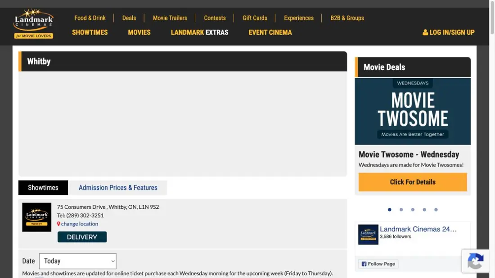The width and height of the screenshot is (495, 278).
Task: Click the Whitby cinema logo thumbnail
Action: click(36, 217)
